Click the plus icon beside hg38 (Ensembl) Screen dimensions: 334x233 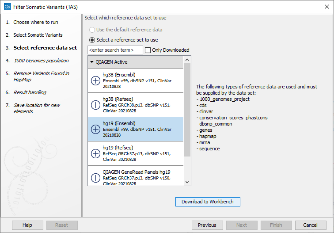click(95, 80)
